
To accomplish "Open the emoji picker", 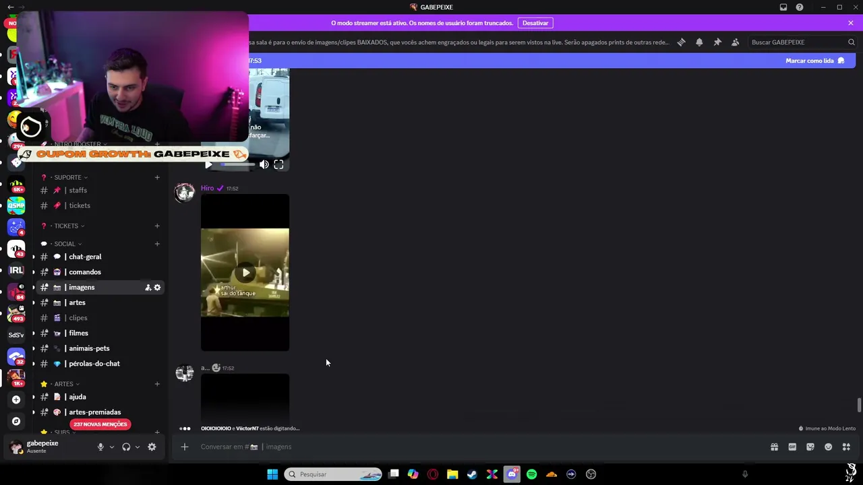I will click(x=829, y=447).
